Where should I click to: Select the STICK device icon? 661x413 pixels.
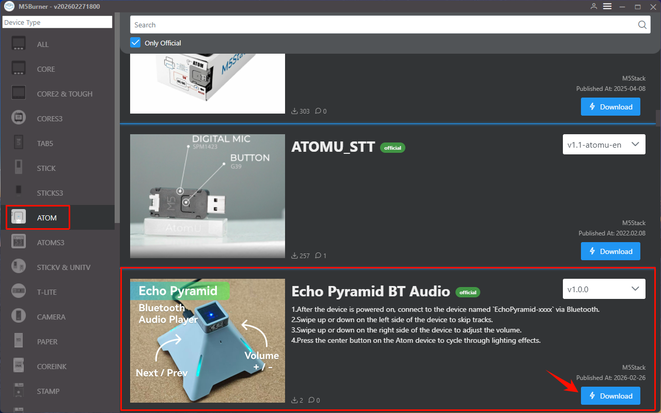(19, 168)
